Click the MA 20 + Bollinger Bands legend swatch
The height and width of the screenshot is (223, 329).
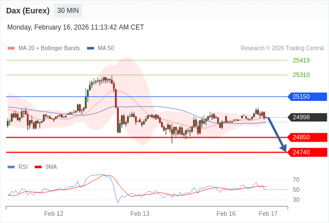[11, 49]
